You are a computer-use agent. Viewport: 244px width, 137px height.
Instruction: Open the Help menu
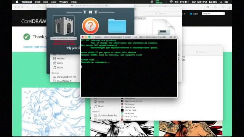pos(74,2)
